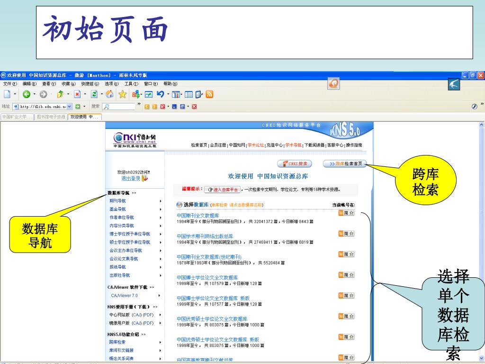
Task: Click the Up folder toolbar icon
Action: (x=60, y=94)
